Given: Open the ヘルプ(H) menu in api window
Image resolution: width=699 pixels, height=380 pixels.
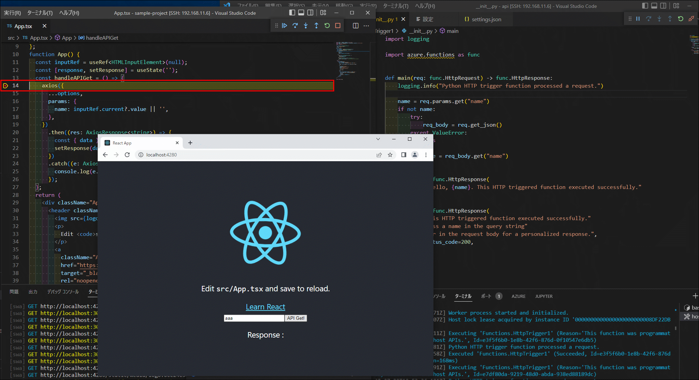Looking at the screenshot, I should [425, 6].
